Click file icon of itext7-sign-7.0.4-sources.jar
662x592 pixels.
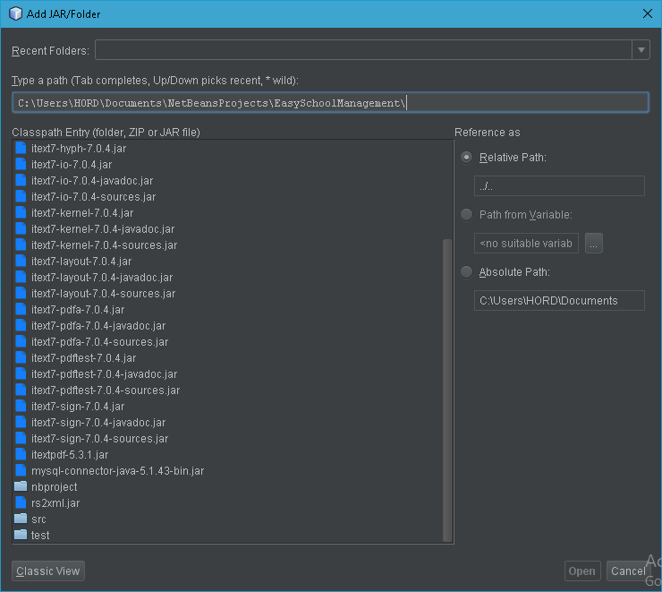[21, 438]
